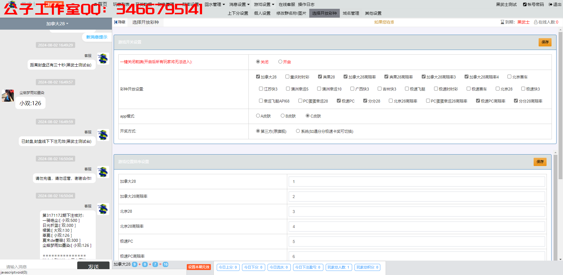
Task: Open 在线客服 menu item
Action: click(287, 4)
